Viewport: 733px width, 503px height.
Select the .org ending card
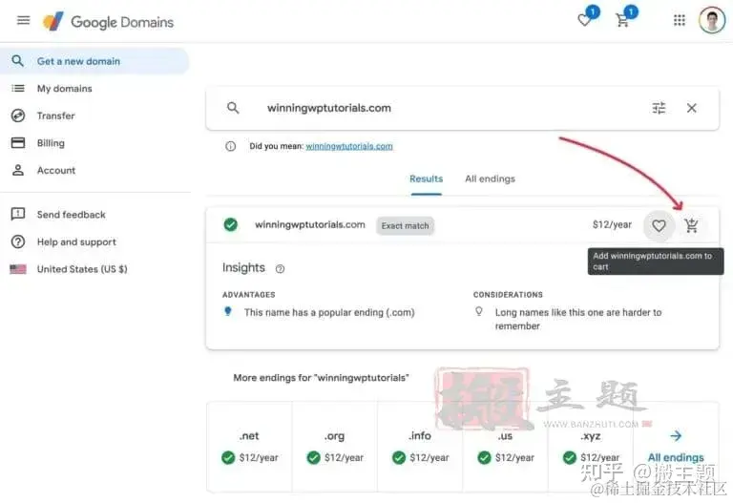335,447
